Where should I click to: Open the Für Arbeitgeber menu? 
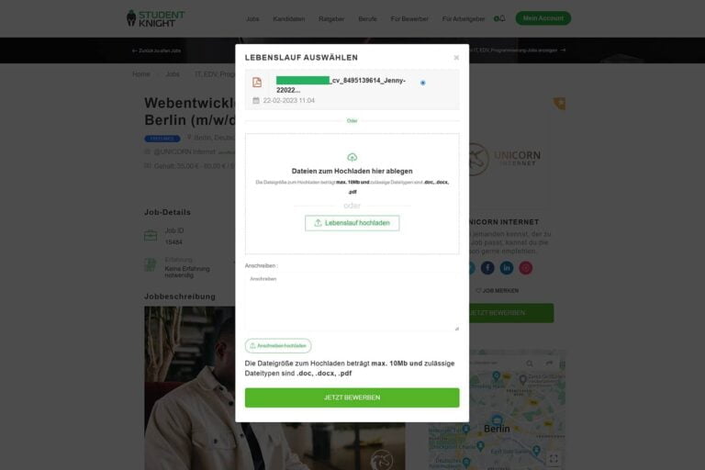click(464, 19)
